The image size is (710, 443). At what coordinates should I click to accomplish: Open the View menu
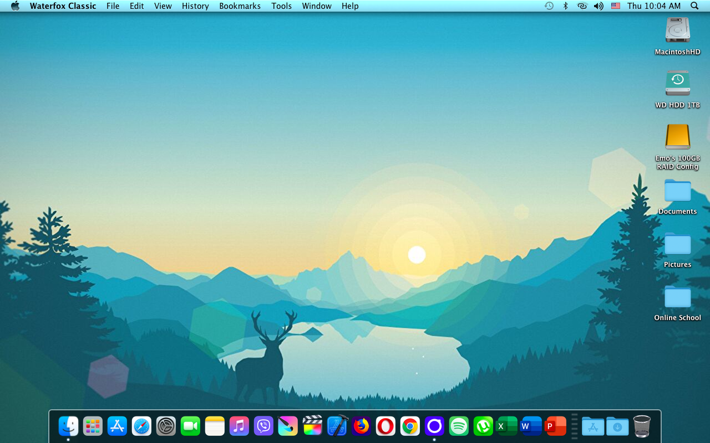tap(163, 6)
